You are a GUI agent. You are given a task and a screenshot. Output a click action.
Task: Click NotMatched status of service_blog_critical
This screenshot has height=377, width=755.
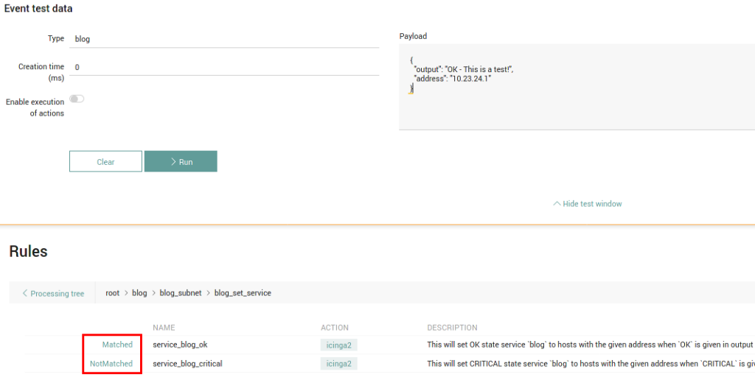coord(111,363)
